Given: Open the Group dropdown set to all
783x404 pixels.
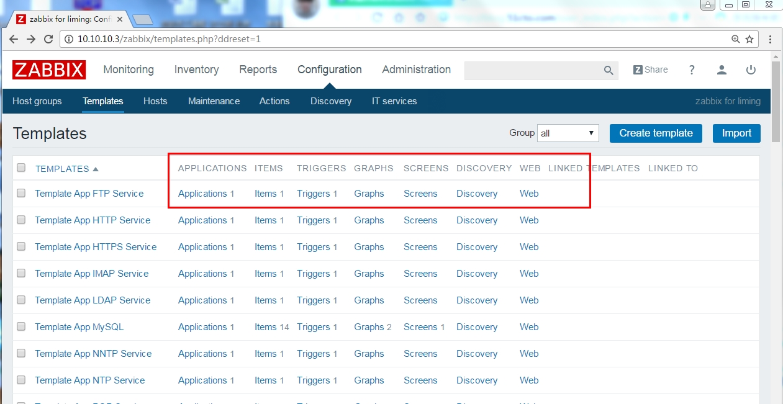Looking at the screenshot, I should (568, 133).
